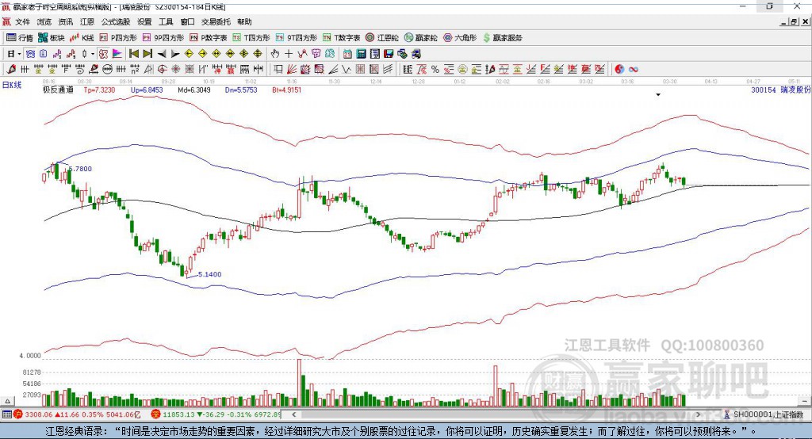Image resolution: width=812 pixels, height=439 pixels.
Task: Select the percent % line tool
Action: pos(435,70)
